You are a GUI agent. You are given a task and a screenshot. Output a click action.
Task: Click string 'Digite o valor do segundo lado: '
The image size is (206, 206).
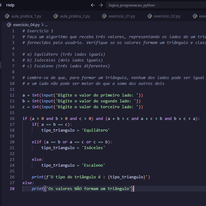(96, 101)
